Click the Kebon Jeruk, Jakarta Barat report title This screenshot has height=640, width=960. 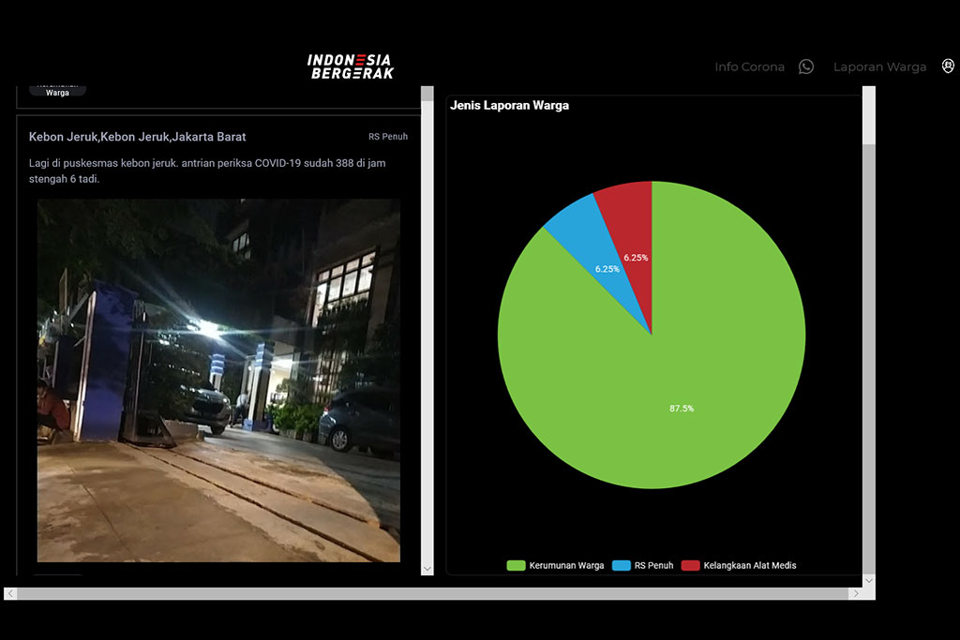[x=138, y=137]
